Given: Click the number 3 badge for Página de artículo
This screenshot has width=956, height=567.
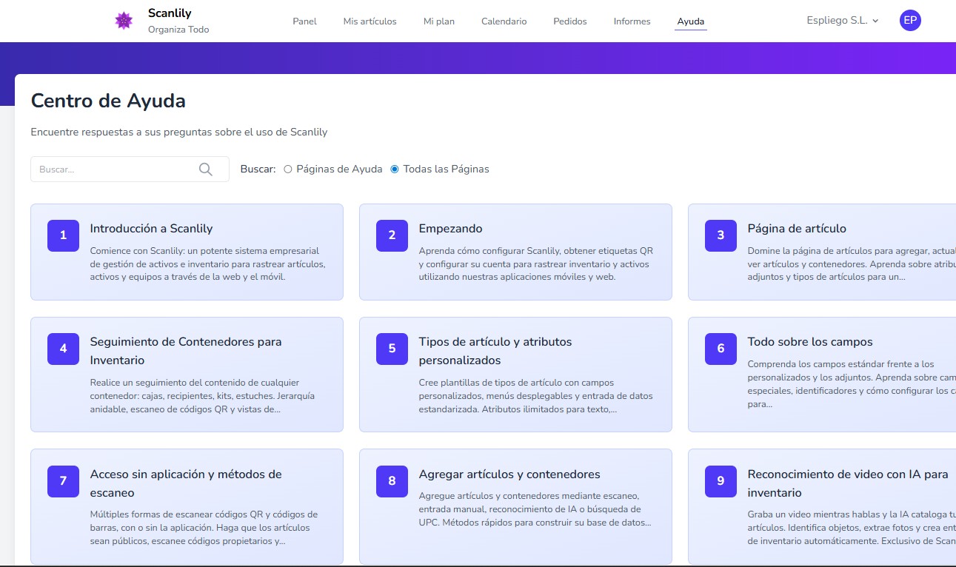Looking at the screenshot, I should point(721,235).
